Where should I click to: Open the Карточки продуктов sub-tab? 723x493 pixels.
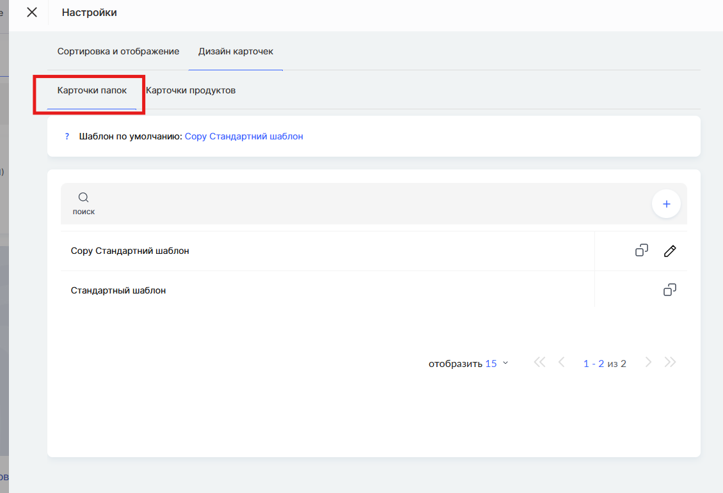click(191, 90)
